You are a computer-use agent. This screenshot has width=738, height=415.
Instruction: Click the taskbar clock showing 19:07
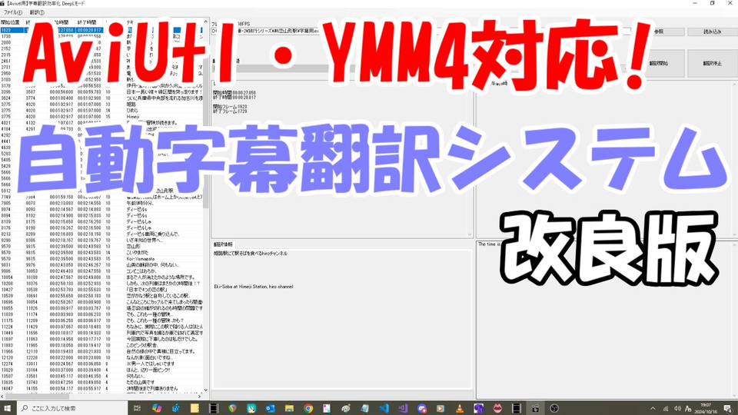click(x=706, y=408)
